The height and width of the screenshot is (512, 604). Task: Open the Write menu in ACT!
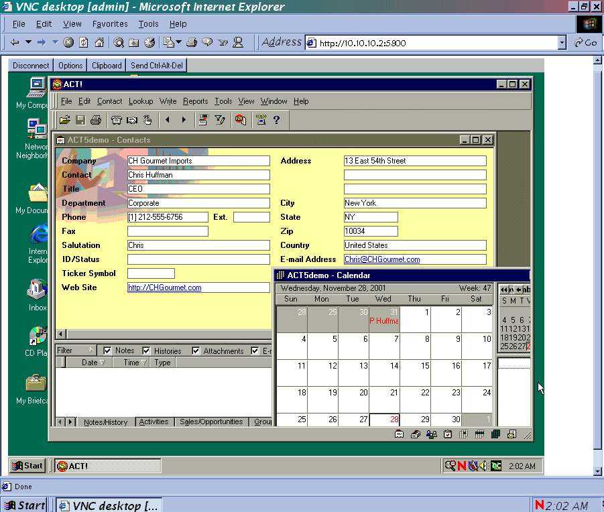pyautogui.click(x=168, y=101)
